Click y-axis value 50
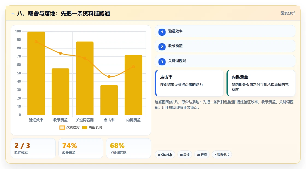This screenshot has height=169, width=306. click(x=19, y=73)
